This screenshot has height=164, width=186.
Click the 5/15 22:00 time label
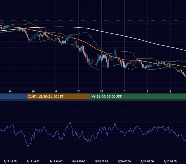102,161
